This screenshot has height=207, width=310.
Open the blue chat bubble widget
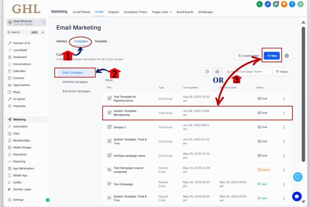[297, 196]
